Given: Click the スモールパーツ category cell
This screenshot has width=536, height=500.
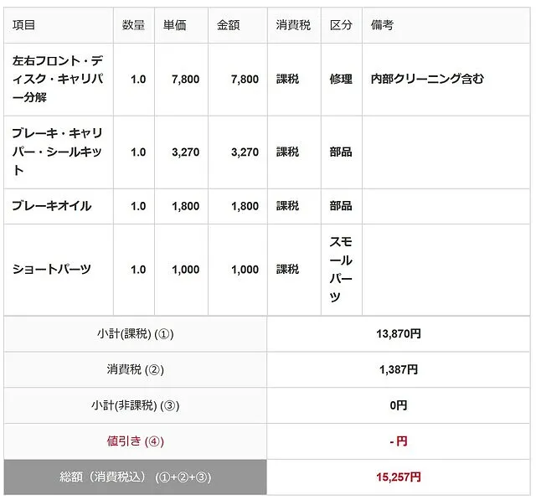Looking at the screenshot, I should 341,269.
